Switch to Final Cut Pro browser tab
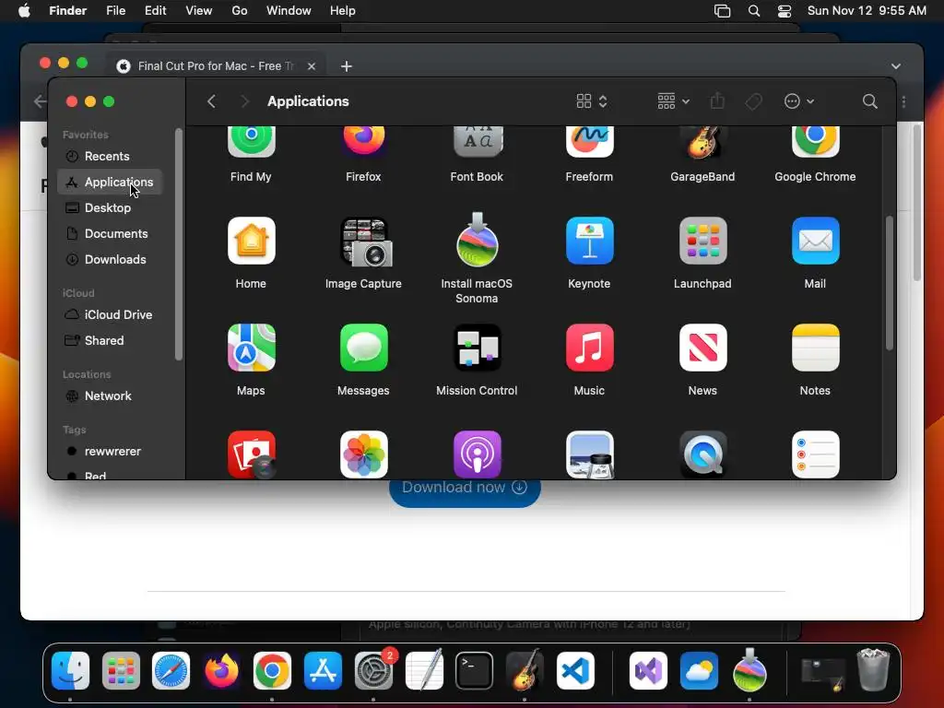 [x=214, y=66]
